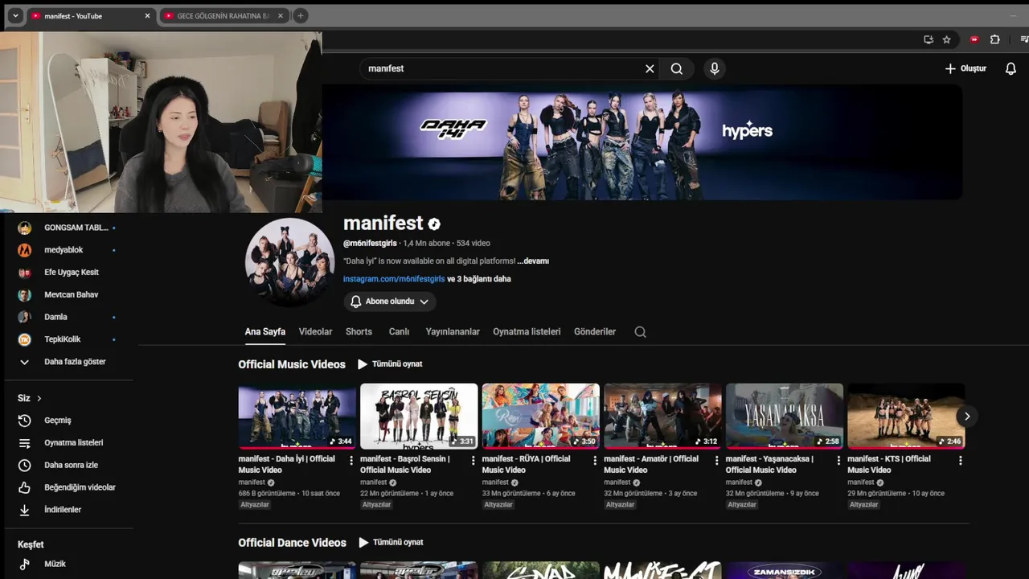Open the instagram.com/m6nifestgirls link

pos(394,279)
